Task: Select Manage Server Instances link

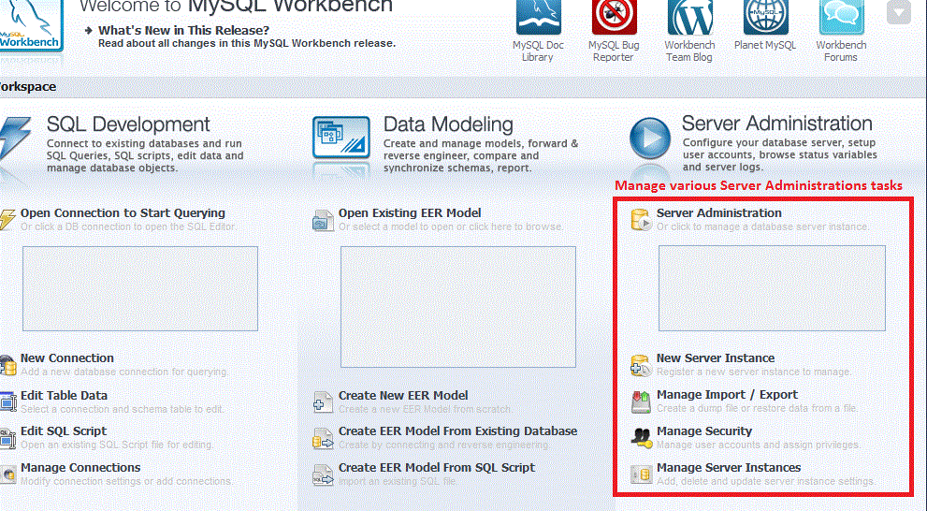Action: click(x=729, y=468)
